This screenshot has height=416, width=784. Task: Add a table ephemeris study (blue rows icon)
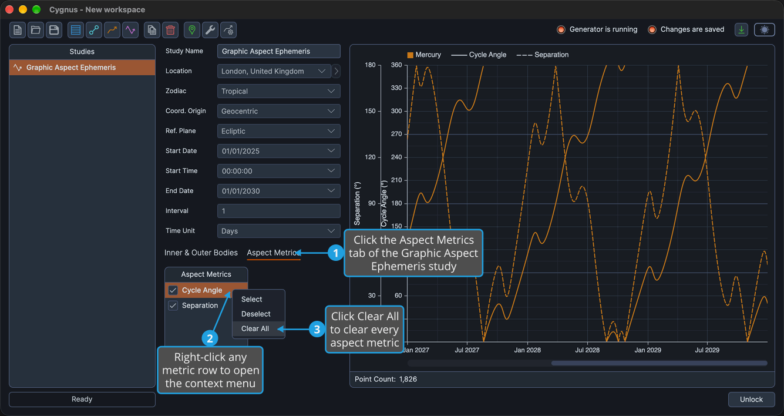[x=76, y=30]
